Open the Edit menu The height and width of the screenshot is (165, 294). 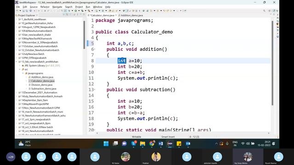(25, 7)
